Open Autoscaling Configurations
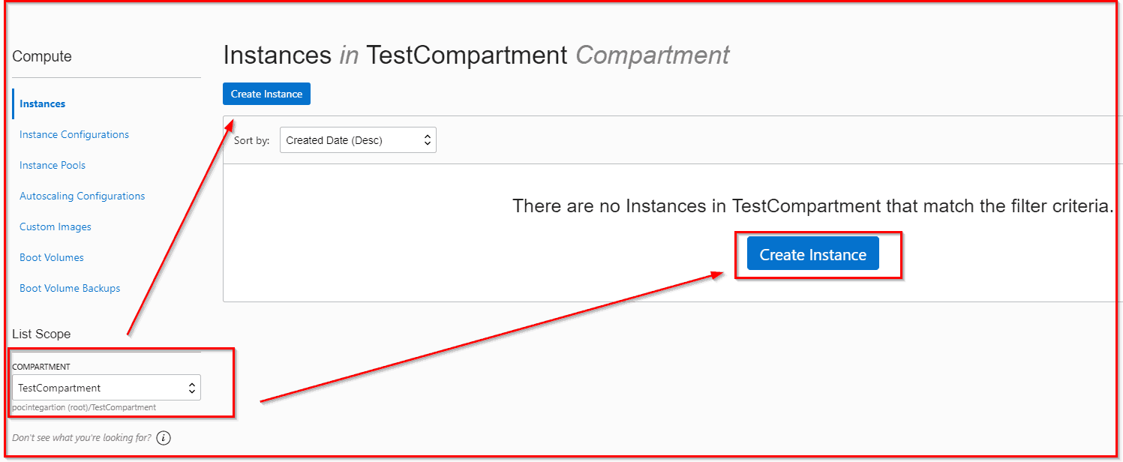This screenshot has width=1123, height=462. tap(82, 196)
